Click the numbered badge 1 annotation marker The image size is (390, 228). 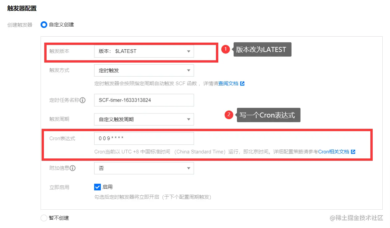tap(226, 49)
